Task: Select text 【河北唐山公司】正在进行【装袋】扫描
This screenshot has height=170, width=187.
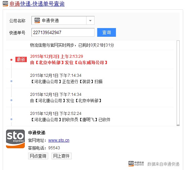Action: 66,81
